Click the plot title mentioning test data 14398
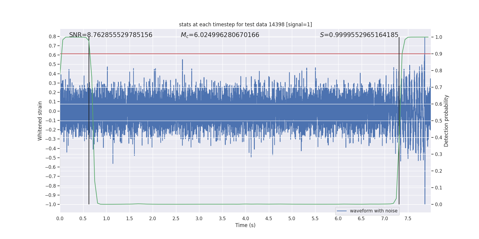The height and width of the screenshot is (239, 479). click(245, 24)
